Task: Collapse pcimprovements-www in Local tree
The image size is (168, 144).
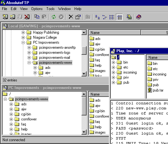Action: tap(29, 63)
